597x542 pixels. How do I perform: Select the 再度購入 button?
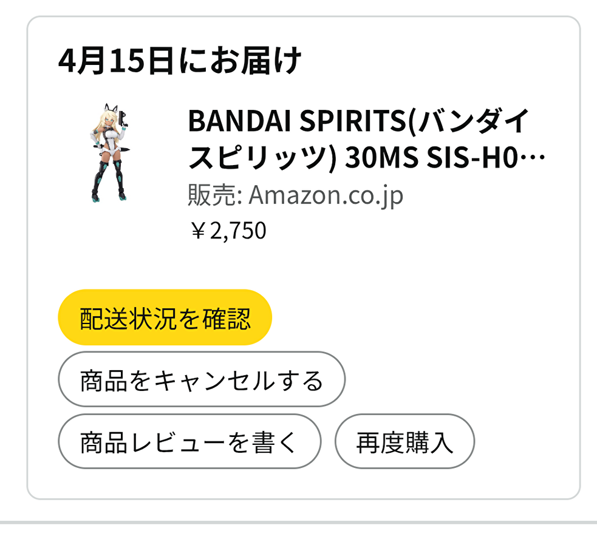point(404,442)
